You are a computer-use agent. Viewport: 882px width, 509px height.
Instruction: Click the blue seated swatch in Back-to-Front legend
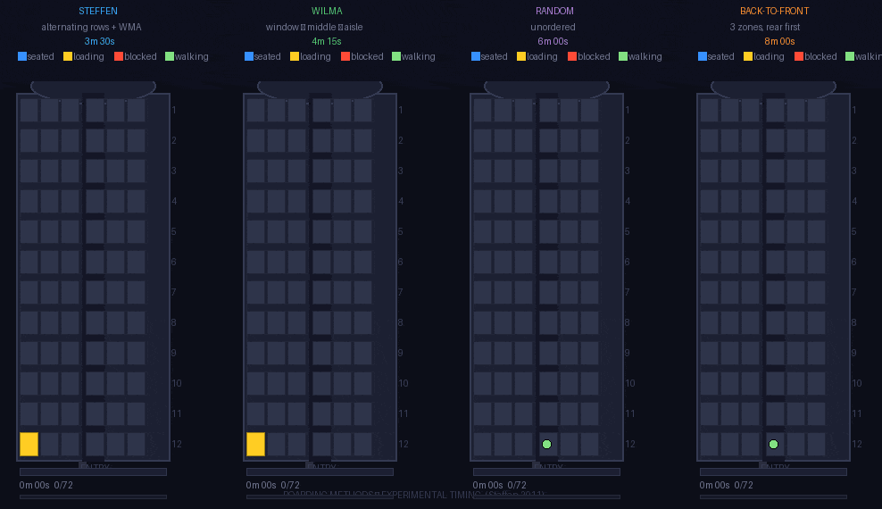(702, 56)
